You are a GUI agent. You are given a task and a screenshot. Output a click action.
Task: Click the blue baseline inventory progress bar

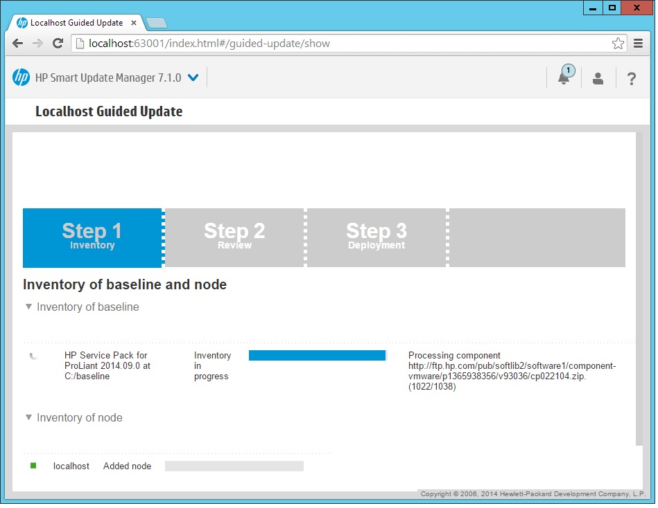click(x=317, y=356)
